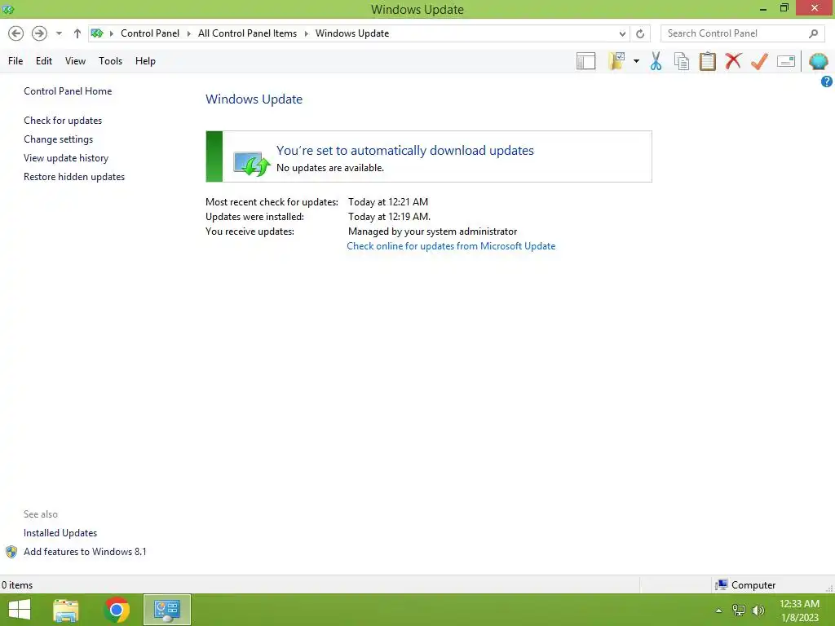The height and width of the screenshot is (626, 835).
Task: Click the Windows Update breadcrumb segment
Action: tap(352, 33)
